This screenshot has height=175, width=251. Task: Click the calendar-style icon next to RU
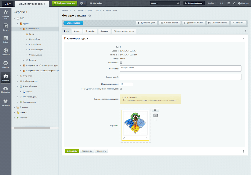click(229, 3)
